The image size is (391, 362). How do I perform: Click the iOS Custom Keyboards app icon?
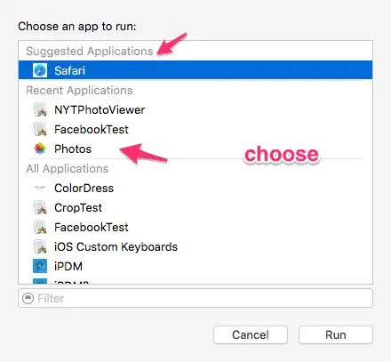[x=40, y=246]
